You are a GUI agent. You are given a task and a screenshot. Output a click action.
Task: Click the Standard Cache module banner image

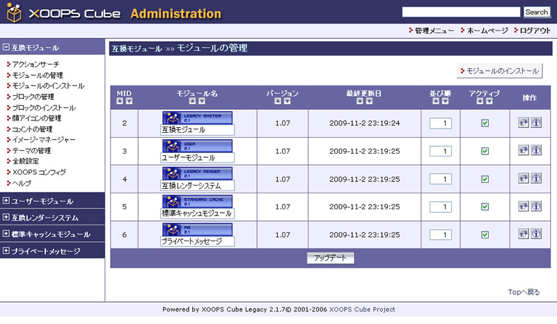point(197,201)
